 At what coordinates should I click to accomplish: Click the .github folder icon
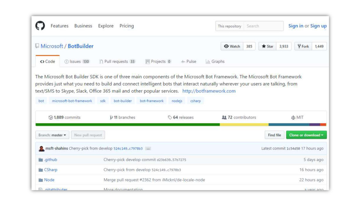[x=41, y=160]
